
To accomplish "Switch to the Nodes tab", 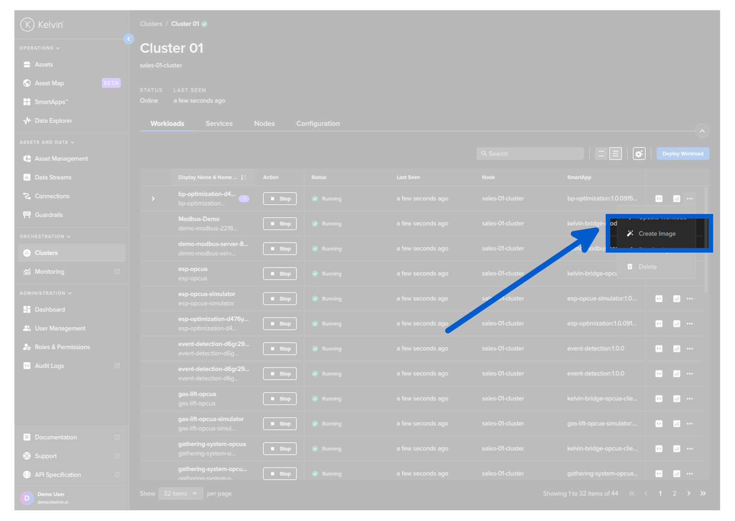I will click(x=264, y=124).
